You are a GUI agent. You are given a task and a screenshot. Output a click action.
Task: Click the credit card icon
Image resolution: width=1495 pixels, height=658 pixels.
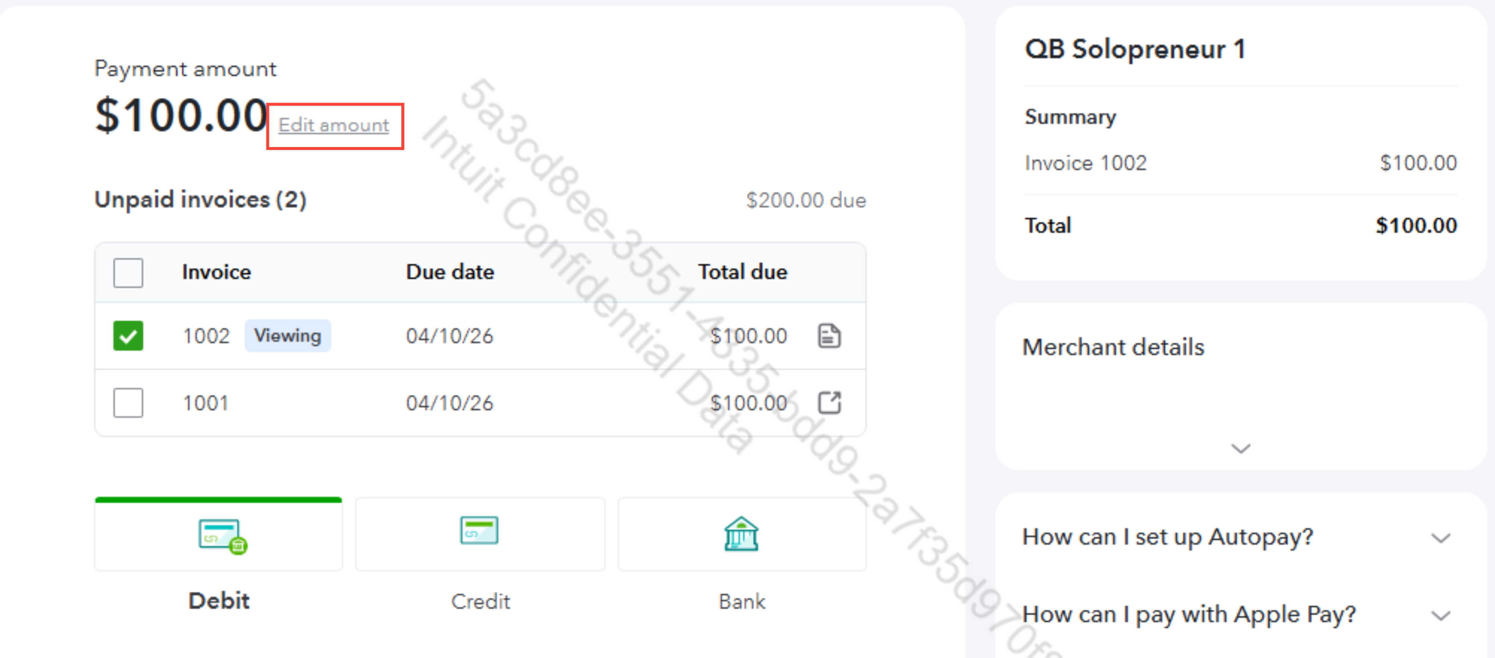point(479,530)
